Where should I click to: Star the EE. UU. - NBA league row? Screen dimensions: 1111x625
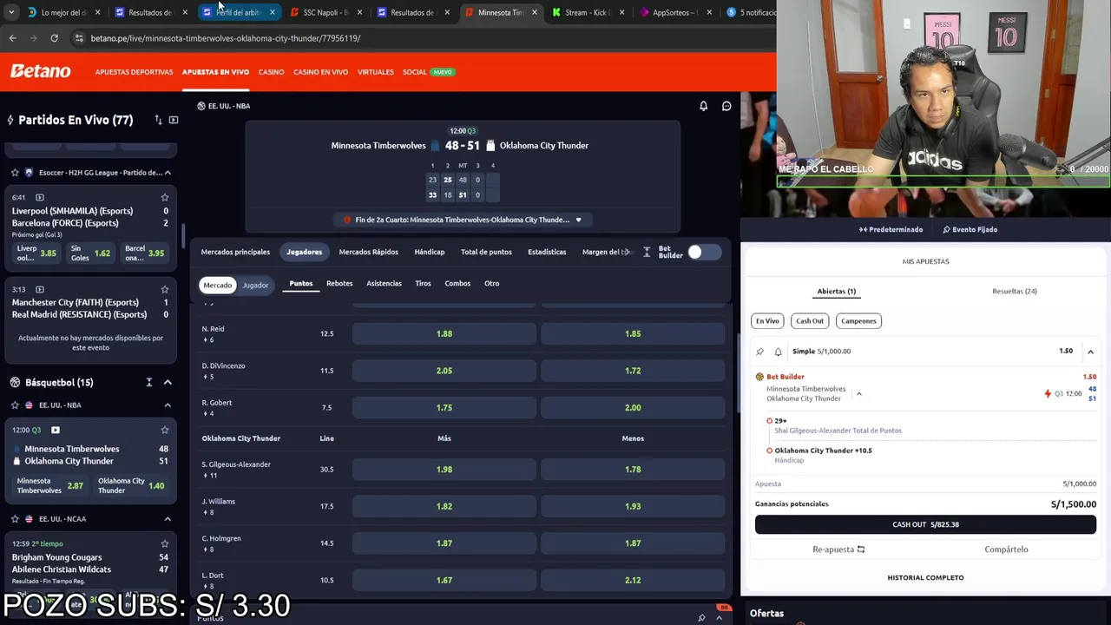(15, 405)
